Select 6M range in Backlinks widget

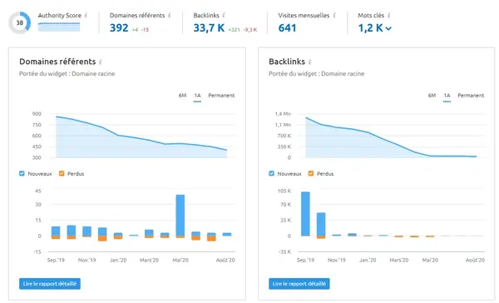click(x=432, y=95)
